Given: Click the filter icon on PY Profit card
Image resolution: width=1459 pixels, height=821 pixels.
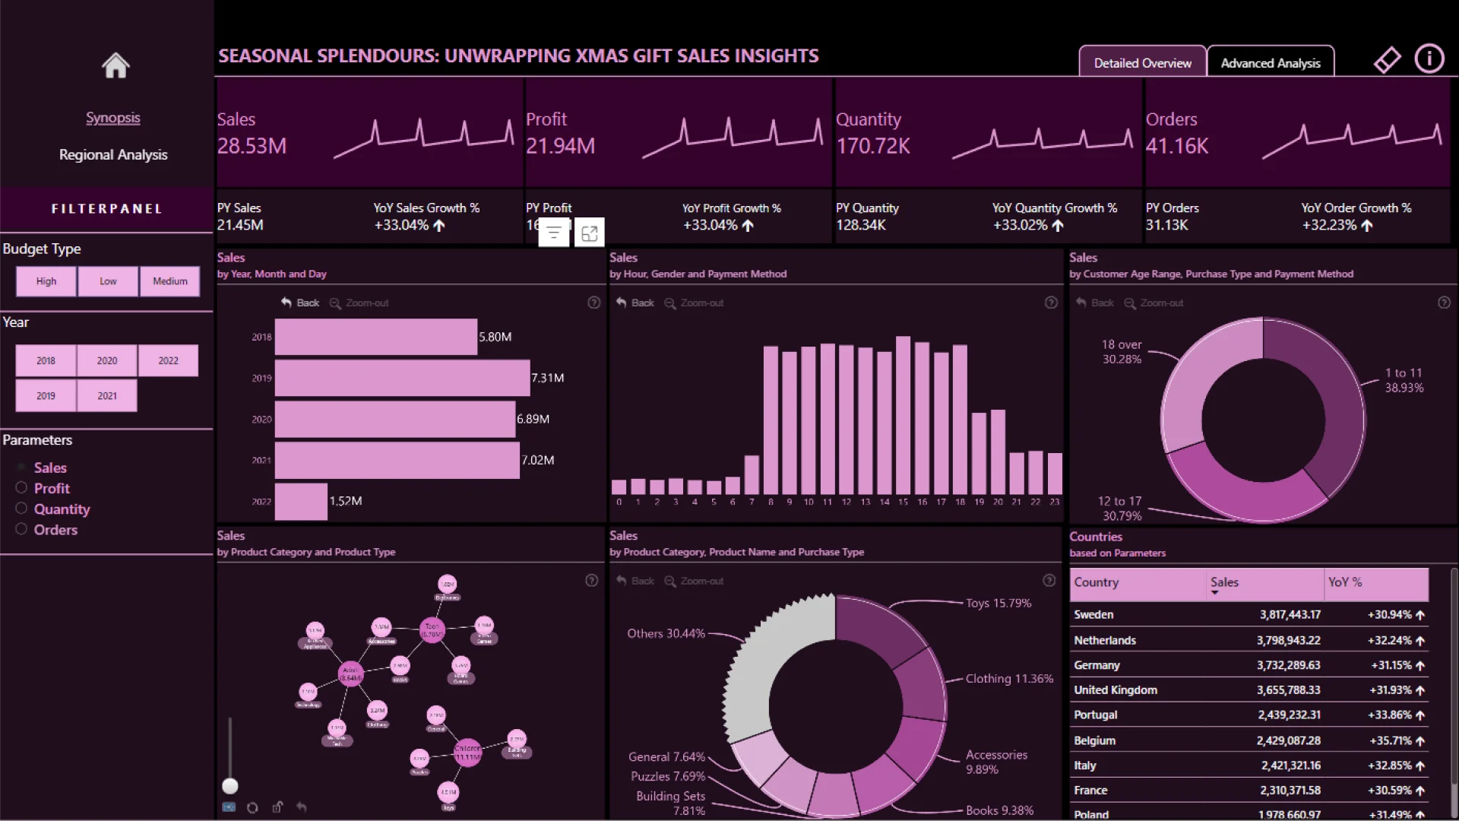Looking at the screenshot, I should 554,233.
